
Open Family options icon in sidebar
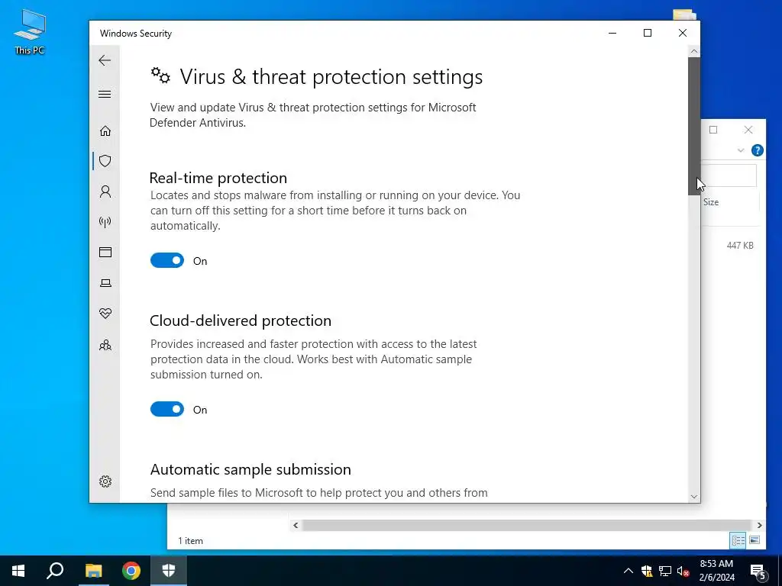click(x=105, y=345)
